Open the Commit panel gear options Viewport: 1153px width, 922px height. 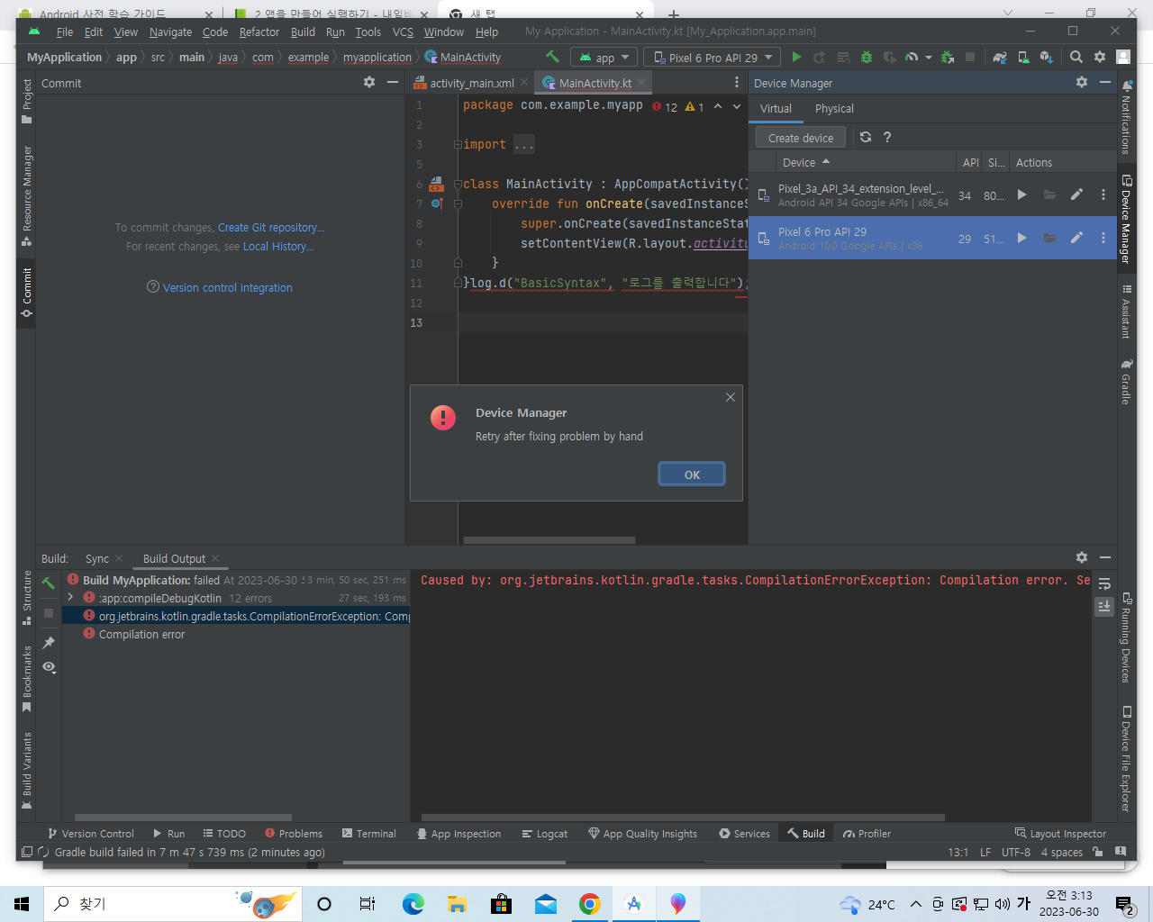(369, 82)
